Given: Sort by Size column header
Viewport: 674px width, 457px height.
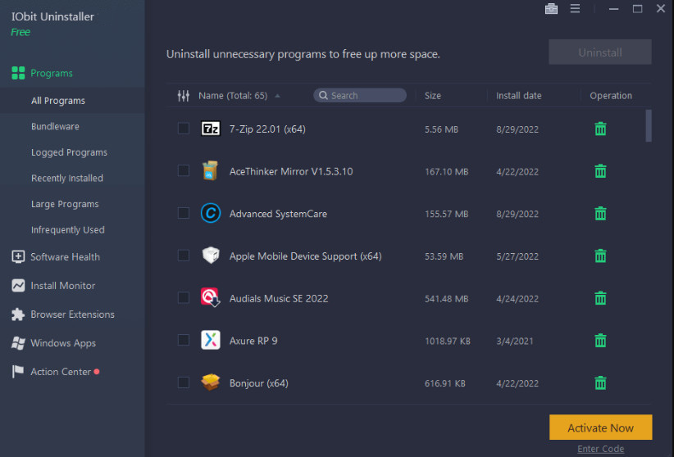Looking at the screenshot, I should pyautogui.click(x=432, y=96).
